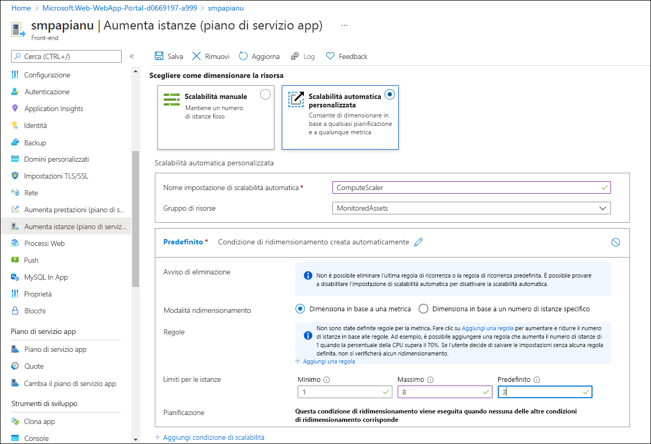Send feedback via the heart icon

coord(330,56)
